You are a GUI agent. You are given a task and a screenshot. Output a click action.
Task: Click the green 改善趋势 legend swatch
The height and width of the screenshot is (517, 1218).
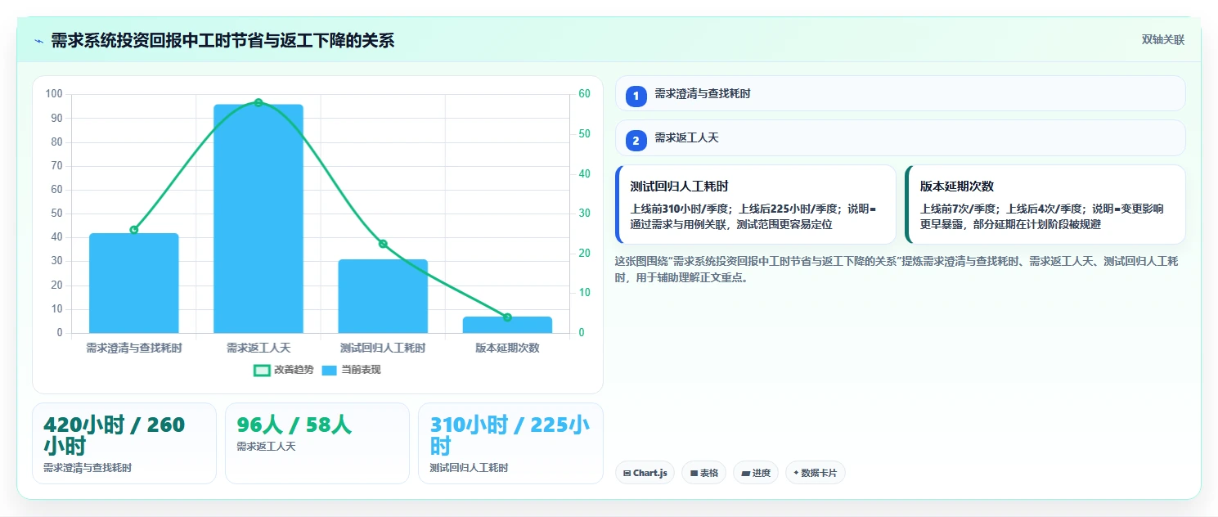pos(262,370)
